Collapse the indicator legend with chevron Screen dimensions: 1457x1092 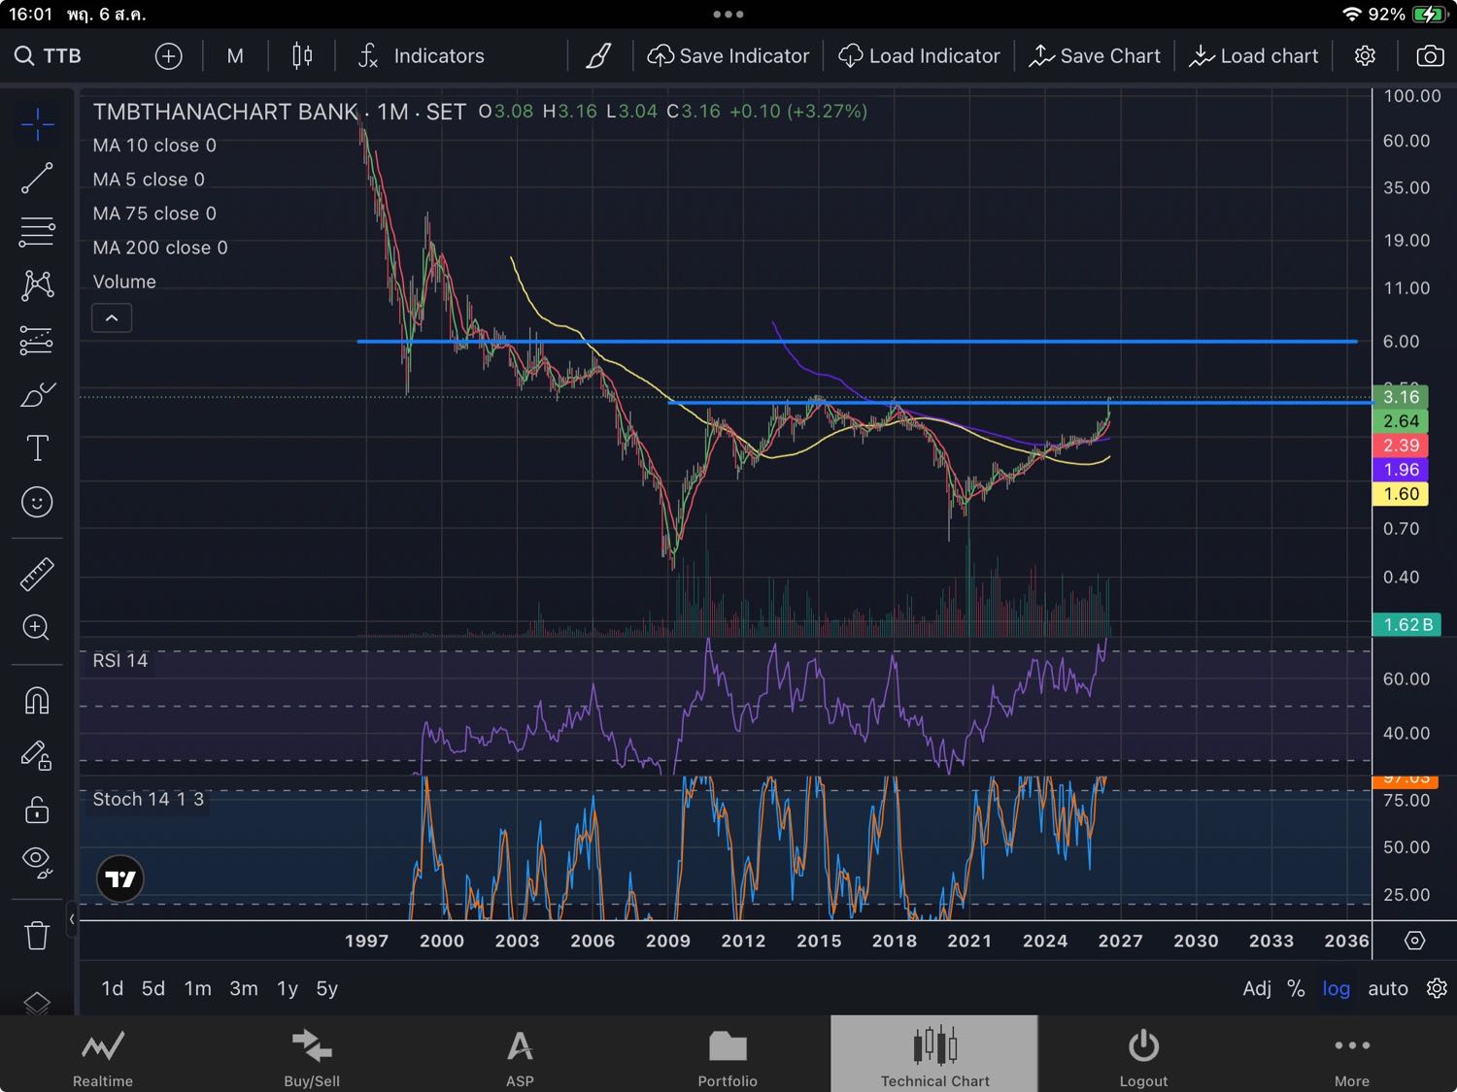[112, 317]
